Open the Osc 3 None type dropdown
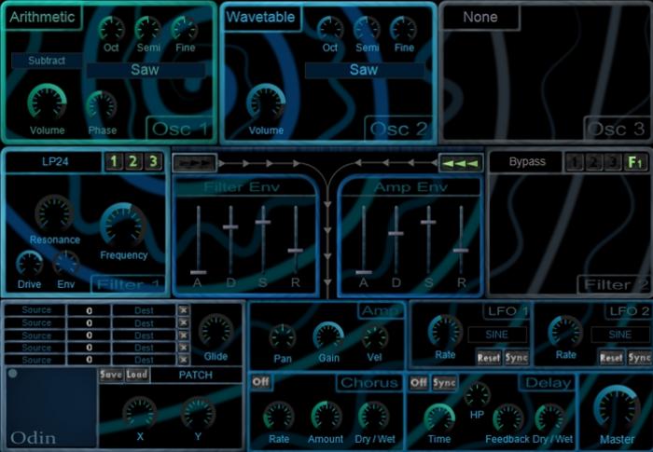The image size is (653, 452). coord(480,17)
